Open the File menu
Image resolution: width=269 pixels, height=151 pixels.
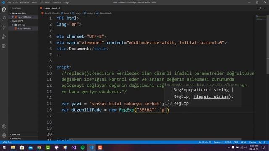point(9,3)
